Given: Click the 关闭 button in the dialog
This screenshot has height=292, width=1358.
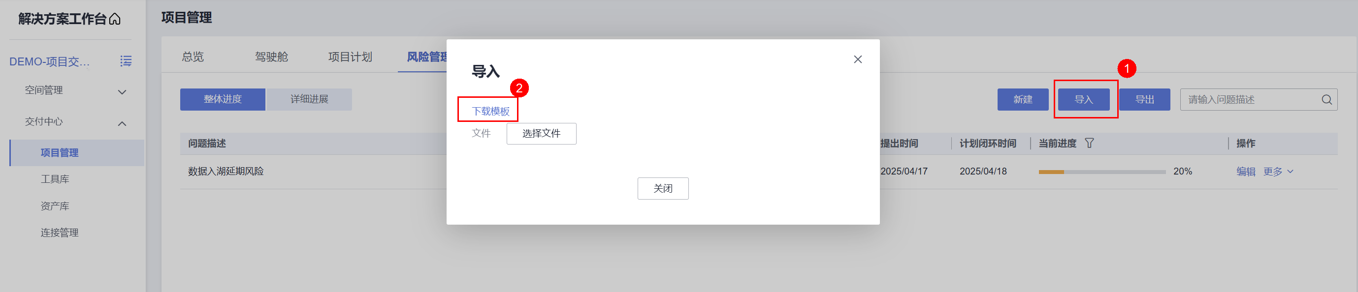Looking at the screenshot, I should pos(663,188).
